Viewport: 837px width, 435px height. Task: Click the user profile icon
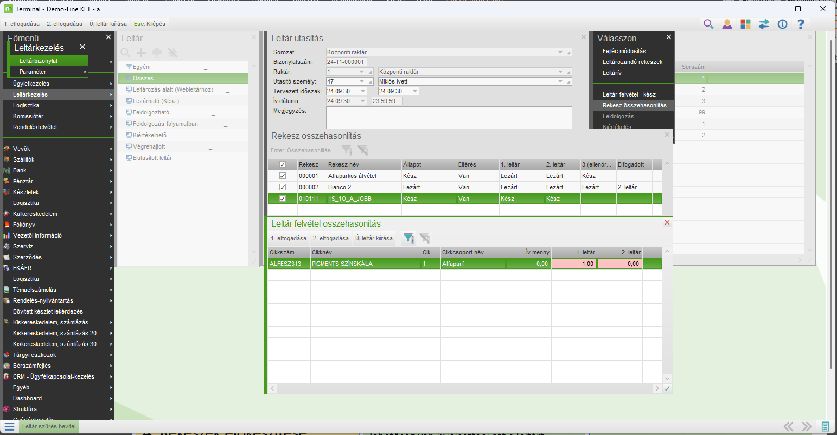pos(727,24)
